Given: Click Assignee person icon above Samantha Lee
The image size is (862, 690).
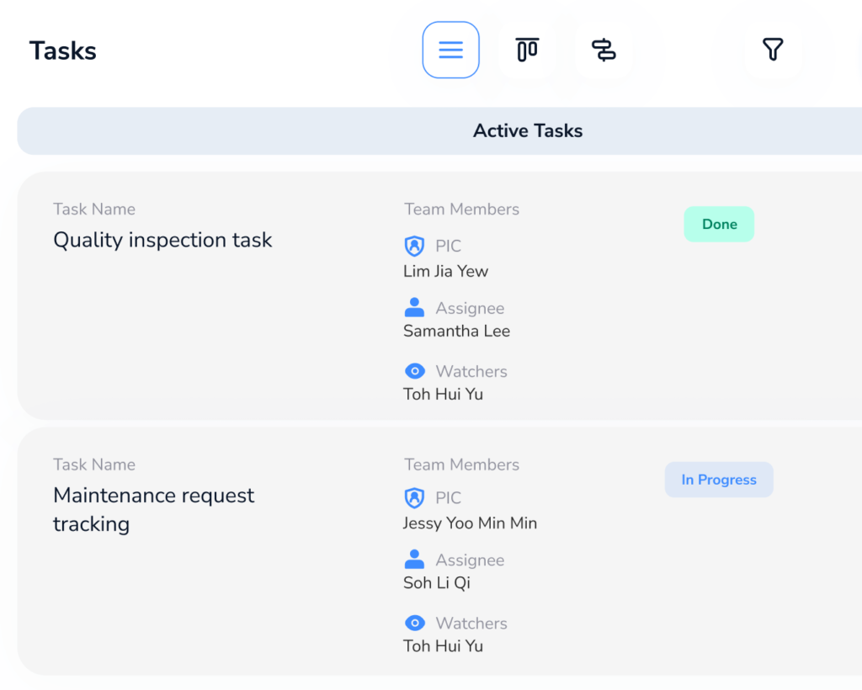Looking at the screenshot, I should click(x=414, y=308).
